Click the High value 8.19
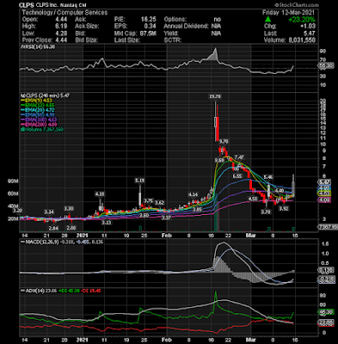The height and width of the screenshot is (344, 338). coord(62,26)
